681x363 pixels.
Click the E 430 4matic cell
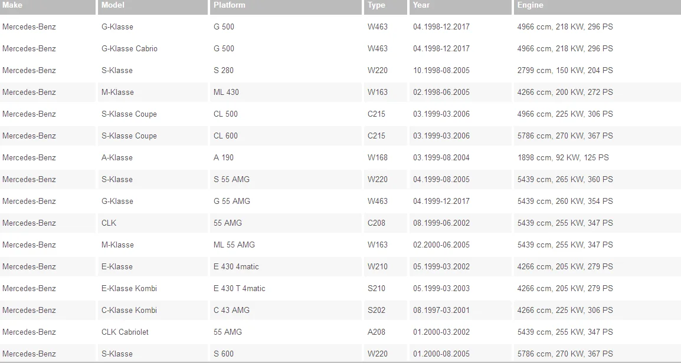coord(286,266)
